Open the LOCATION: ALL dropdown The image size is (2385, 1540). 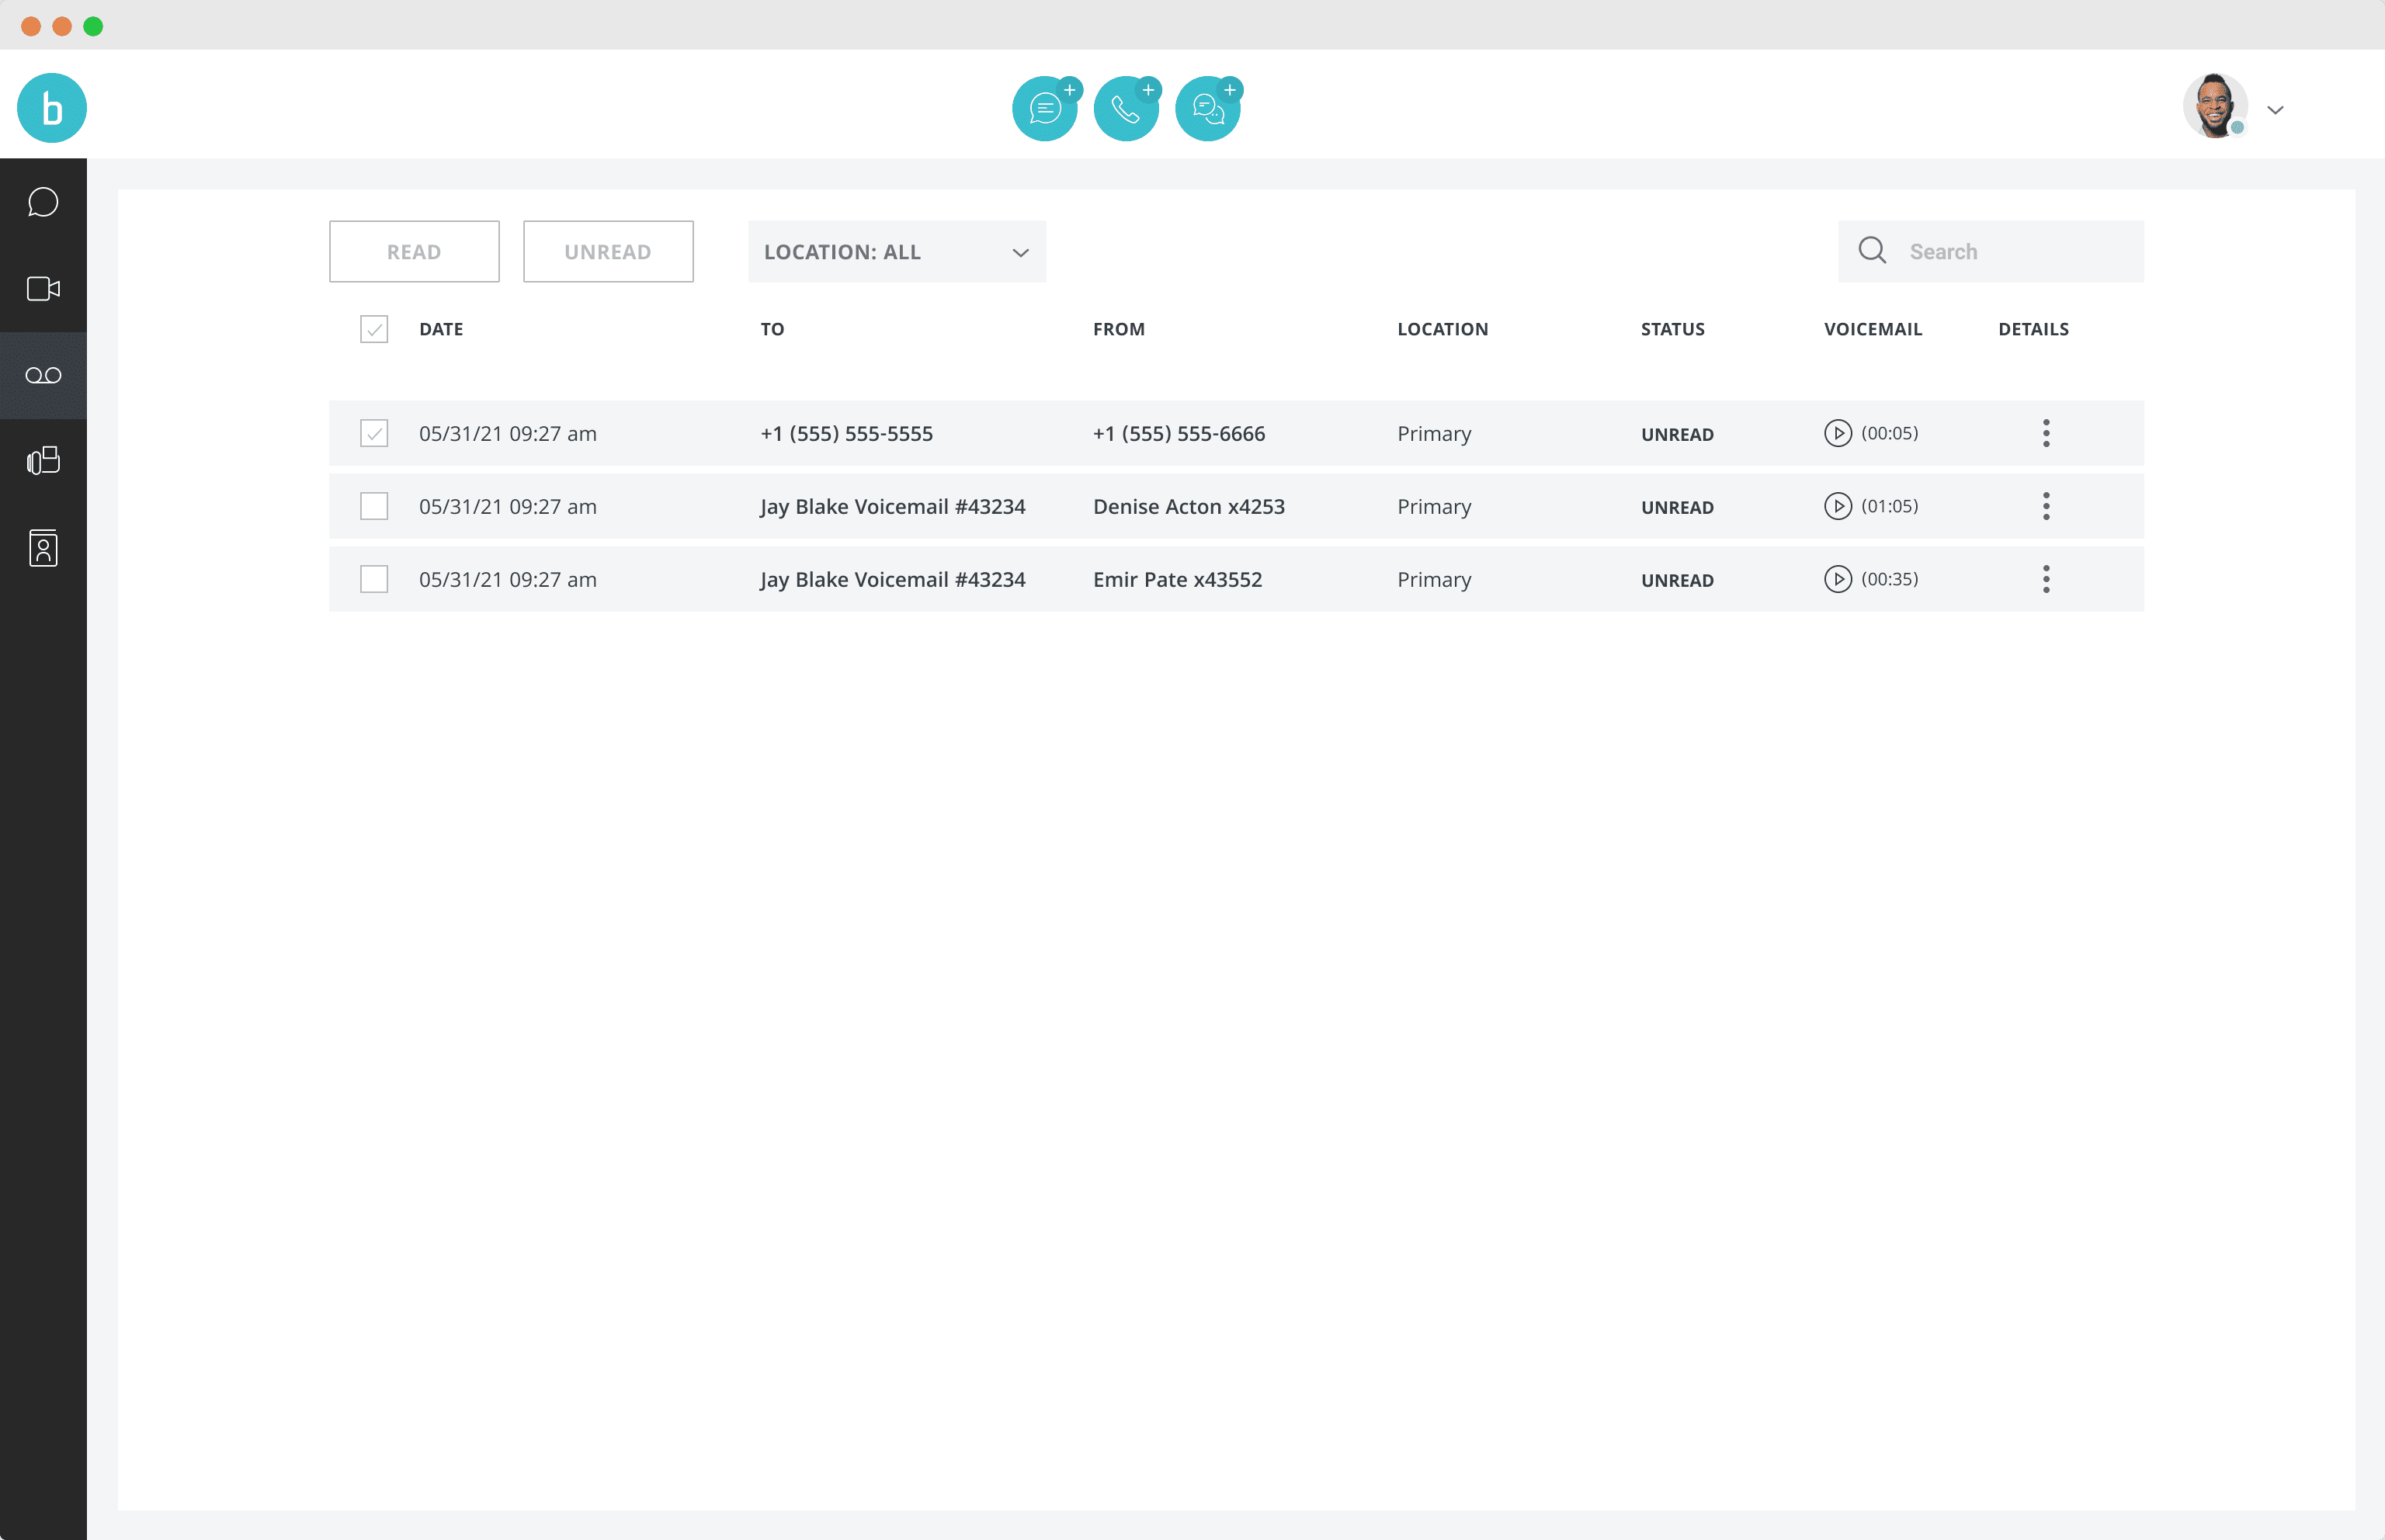point(897,252)
